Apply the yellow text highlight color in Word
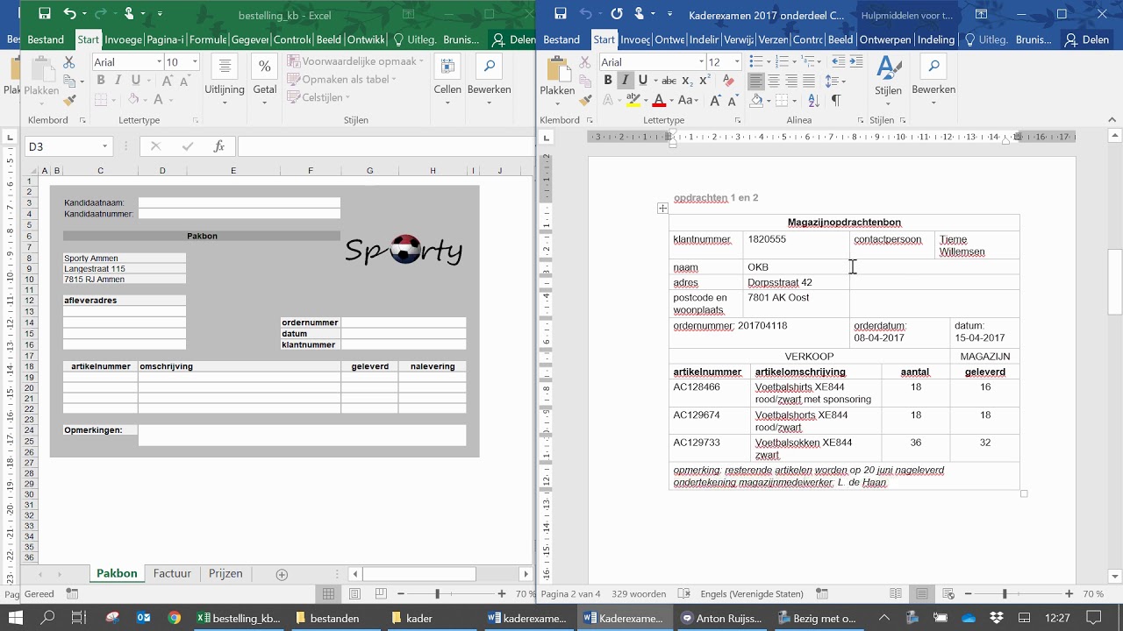 633,101
